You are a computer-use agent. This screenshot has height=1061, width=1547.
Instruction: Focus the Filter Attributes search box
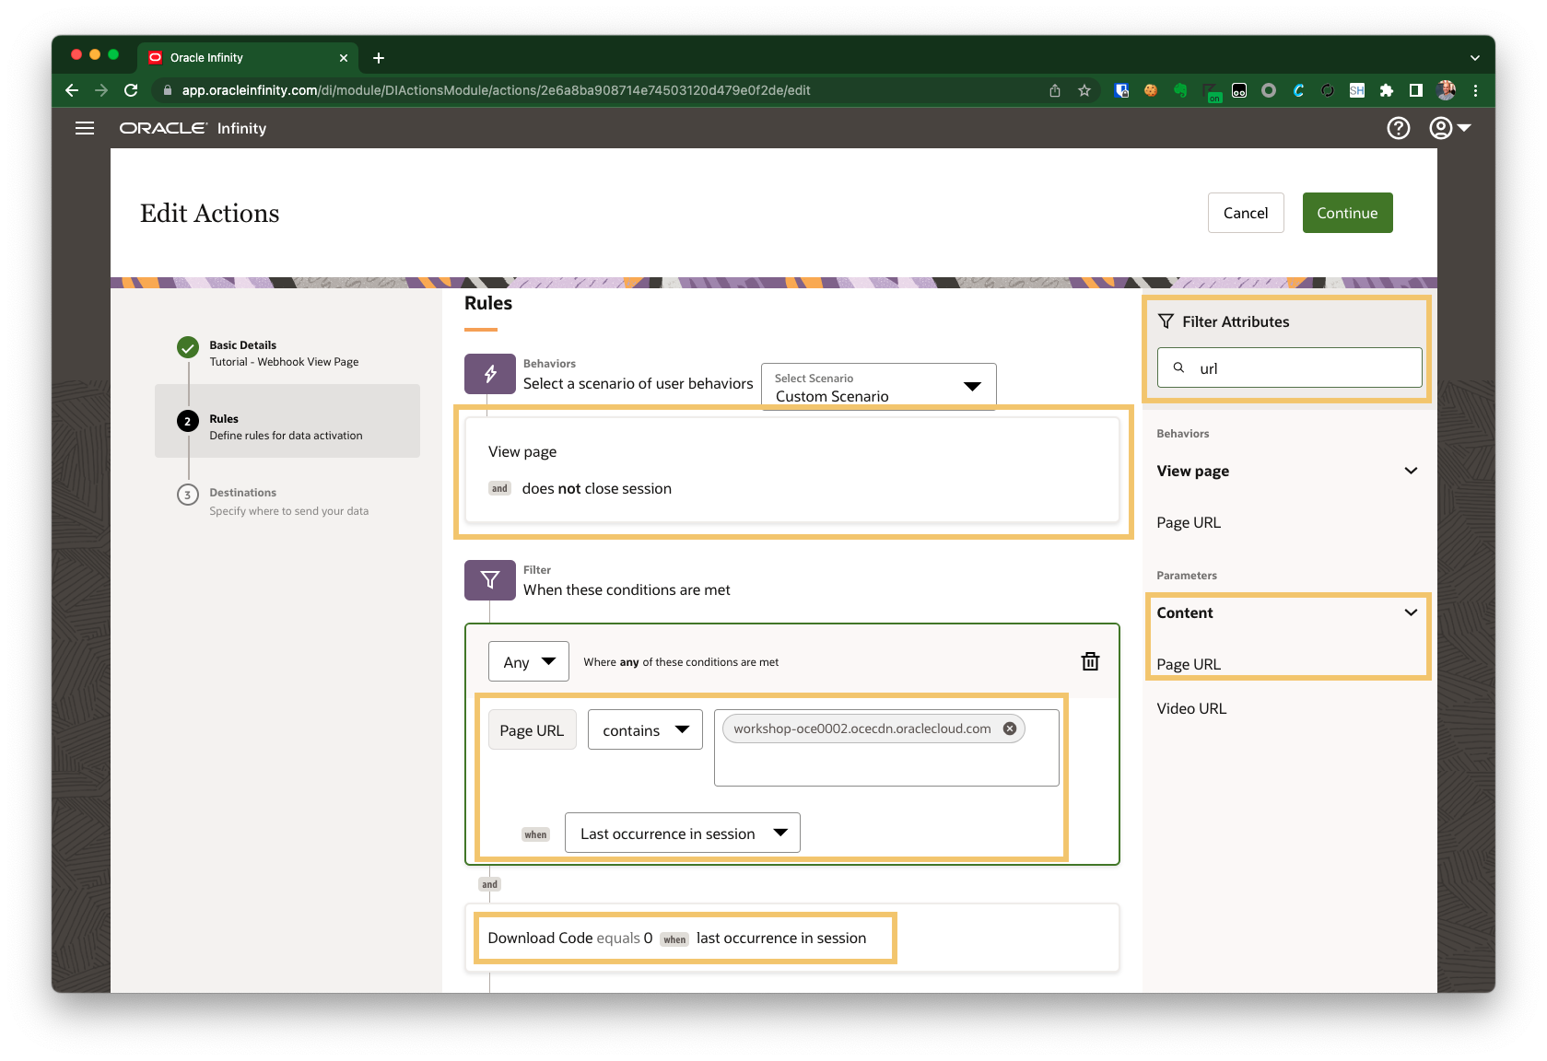(1289, 367)
